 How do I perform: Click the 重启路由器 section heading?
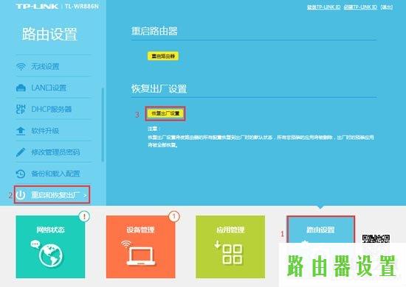coord(154,31)
